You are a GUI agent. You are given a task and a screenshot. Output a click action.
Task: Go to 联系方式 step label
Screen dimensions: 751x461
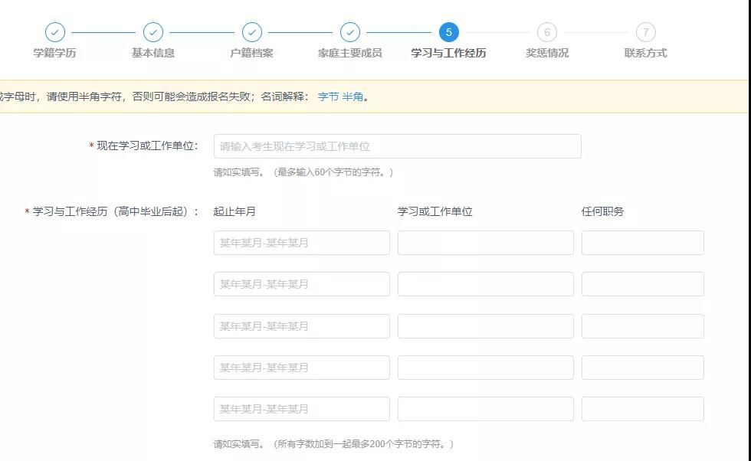pyautogui.click(x=646, y=53)
